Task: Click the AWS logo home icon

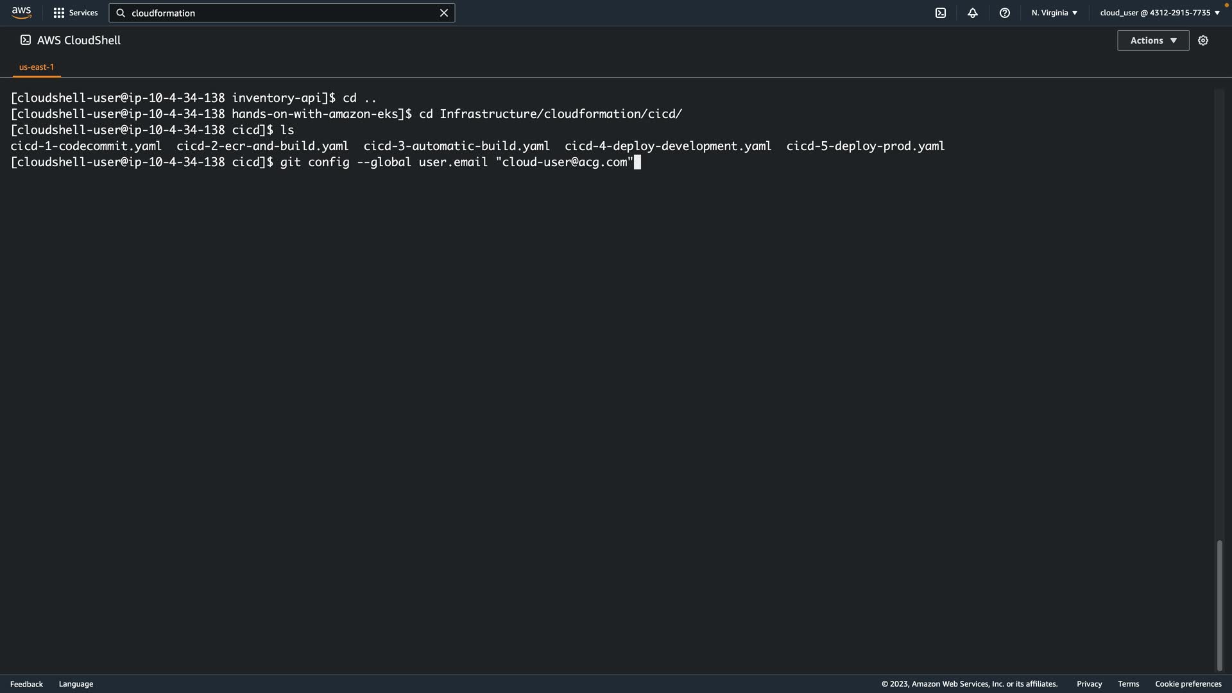Action: tap(21, 13)
